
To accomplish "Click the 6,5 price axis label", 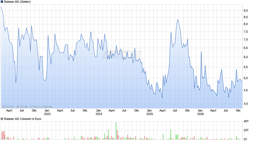I will tap(246, 48).
